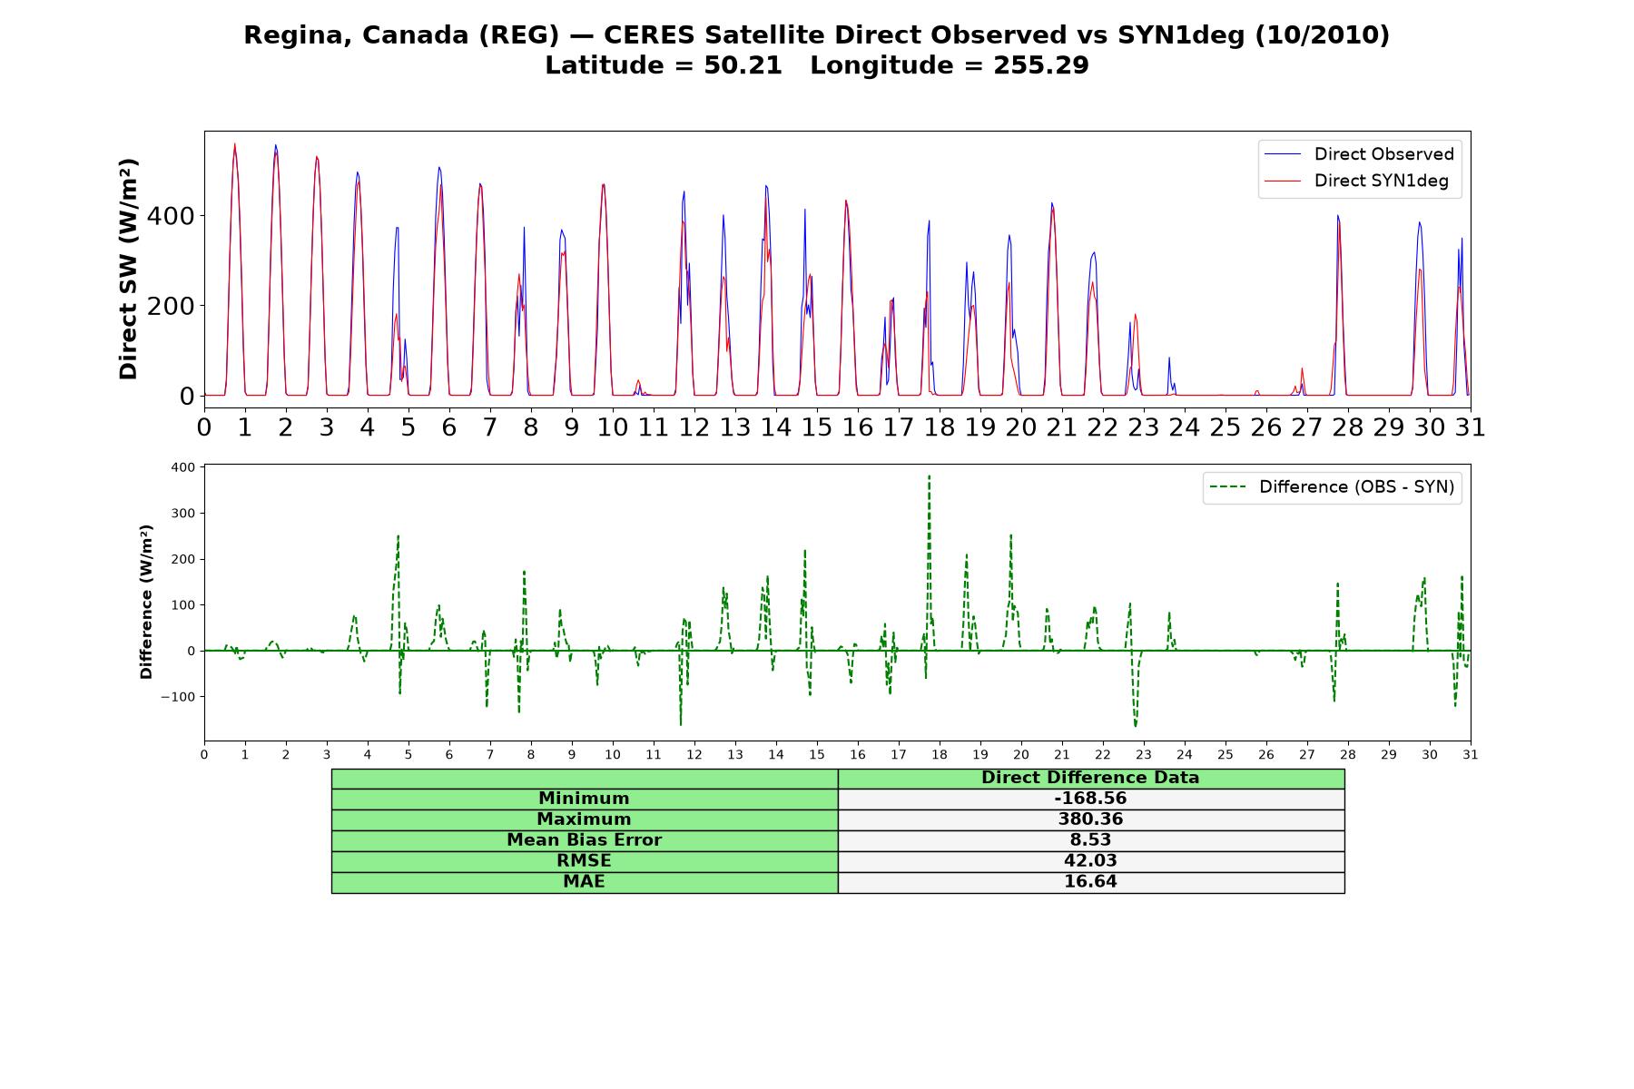This screenshot has width=1634, height=1089.
Task: Select the Mean Bias Error row label
Action: tap(585, 840)
